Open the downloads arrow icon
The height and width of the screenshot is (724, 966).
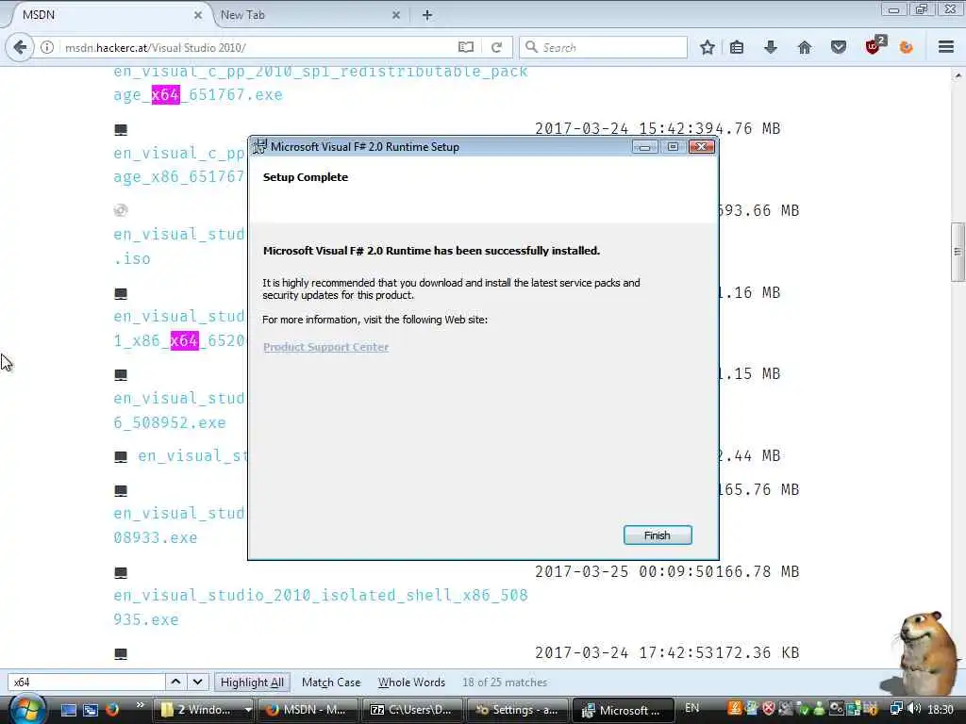point(770,47)
